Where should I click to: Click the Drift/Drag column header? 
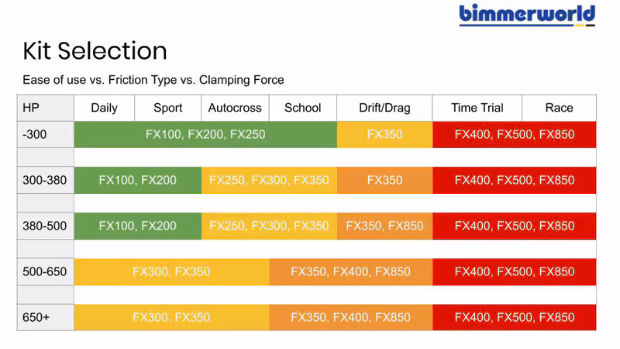pos(384,108)
